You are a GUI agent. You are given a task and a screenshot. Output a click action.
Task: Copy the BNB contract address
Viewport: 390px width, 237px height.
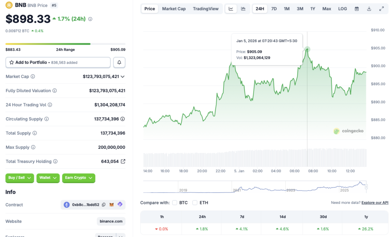point(104,205)
